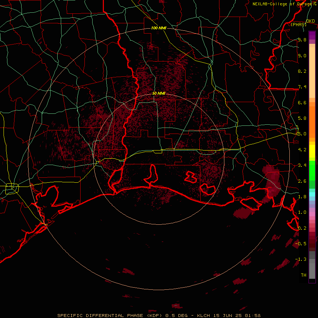318x318 pixels.
Task: Pick the pink band on the color bar
Action: pyautogui.click(x=312, y=214)
